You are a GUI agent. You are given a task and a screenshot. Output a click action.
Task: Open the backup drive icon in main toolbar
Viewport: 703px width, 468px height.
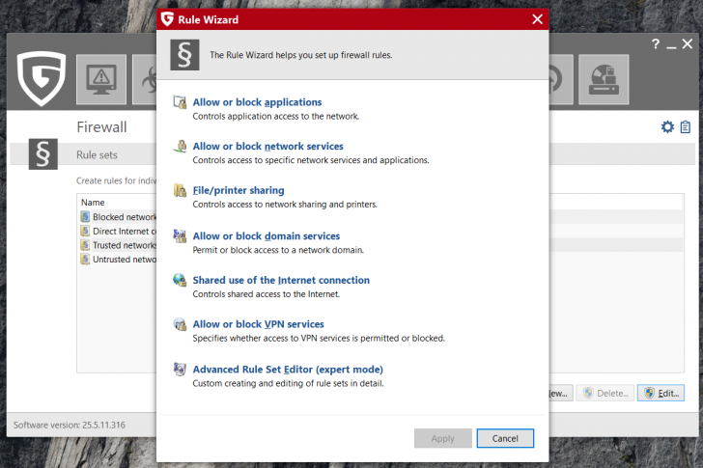tap(604, 79)
